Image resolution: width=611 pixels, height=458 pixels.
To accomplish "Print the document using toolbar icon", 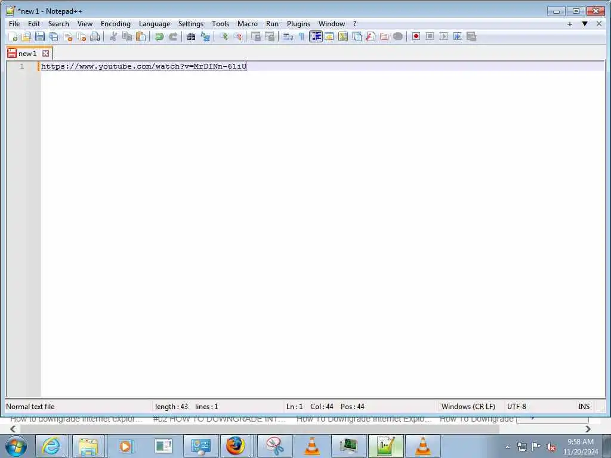I will 95,36.
